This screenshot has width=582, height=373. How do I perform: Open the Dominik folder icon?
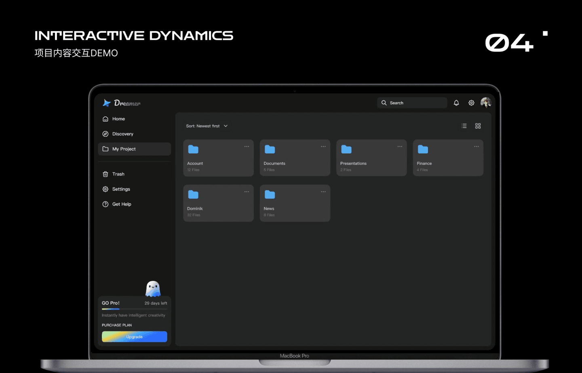pos(193,195)
